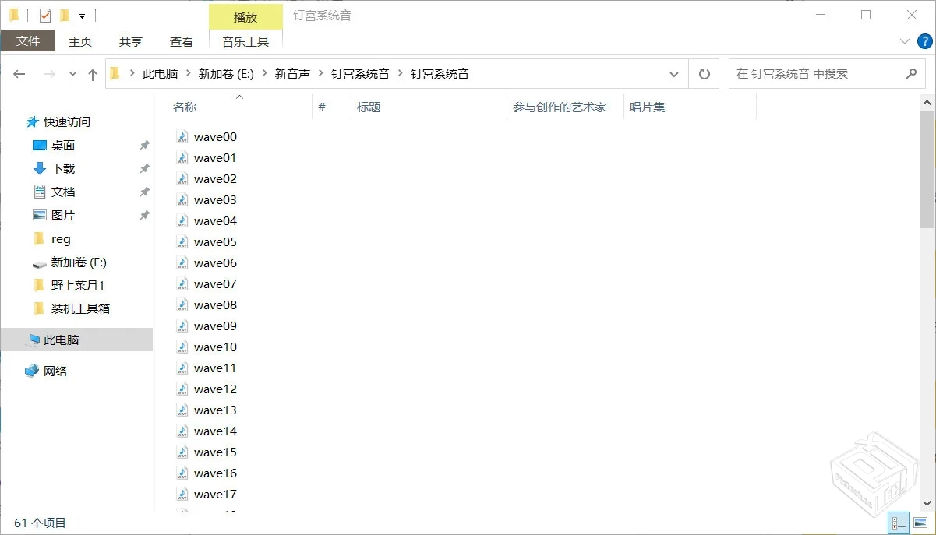
Task: Refresh the folder with the refresh icon
Action: (x=704, y=73)
